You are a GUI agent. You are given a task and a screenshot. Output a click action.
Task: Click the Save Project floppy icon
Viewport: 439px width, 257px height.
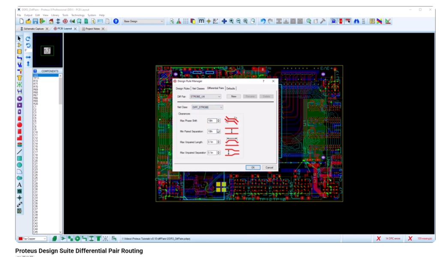tap(35, 21)
